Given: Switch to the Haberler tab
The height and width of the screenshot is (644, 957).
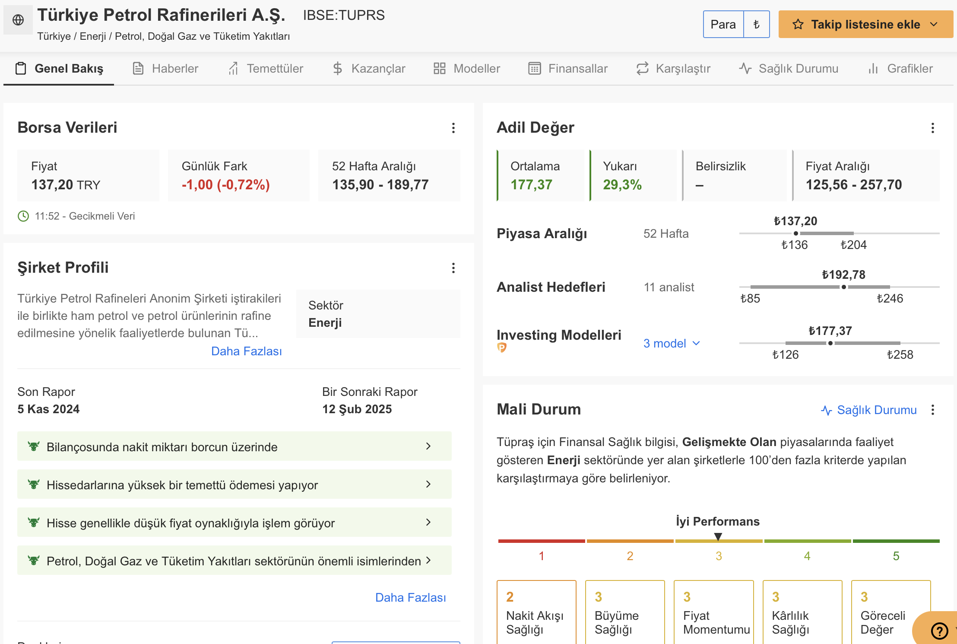Looking at the screenshot, I should (165, 68).
